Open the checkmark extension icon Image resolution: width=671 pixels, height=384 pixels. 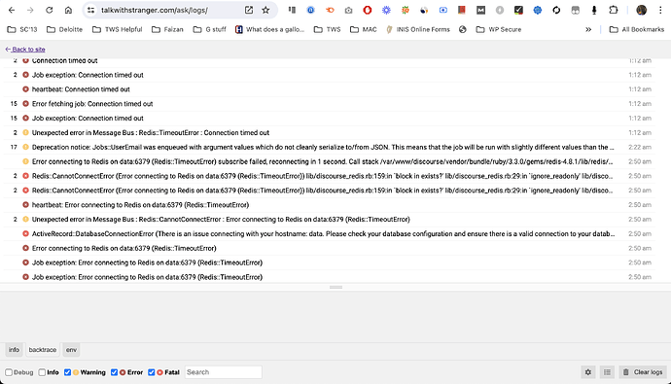(x=518, y=10)
